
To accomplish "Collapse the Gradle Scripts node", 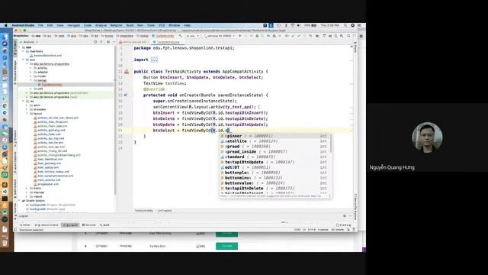I will pyautogui.click(x=19, y=201).
